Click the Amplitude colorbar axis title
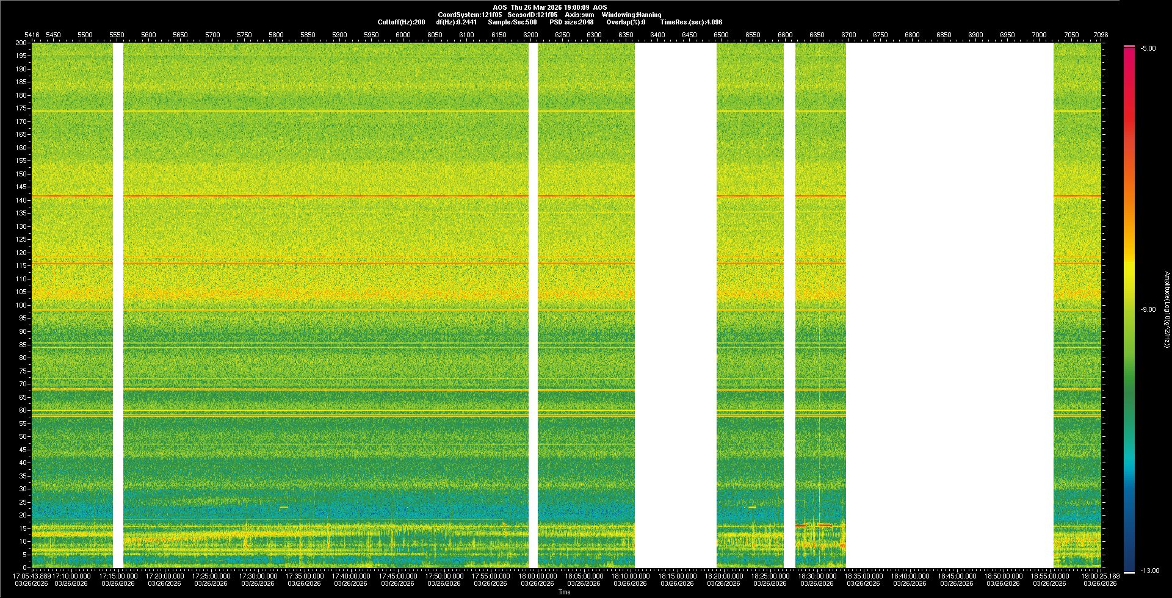Image resolution: width=1172 pixels, height=598 pixels. point(1167,310)
